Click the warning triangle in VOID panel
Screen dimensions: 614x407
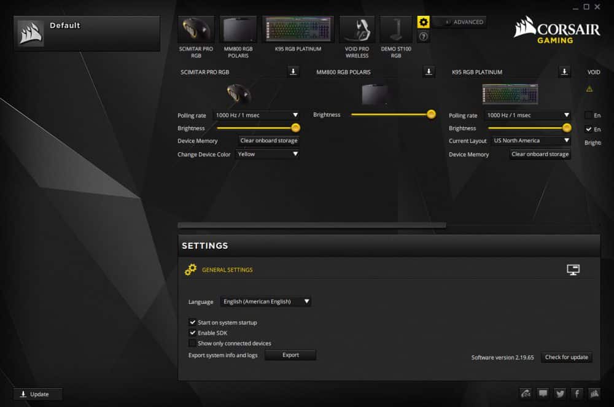[x=589, y=89]
